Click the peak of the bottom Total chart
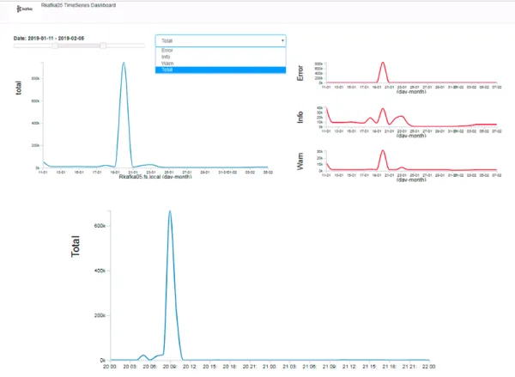The width and height of the screenshot is (515, 377). [x=170, y=211]
